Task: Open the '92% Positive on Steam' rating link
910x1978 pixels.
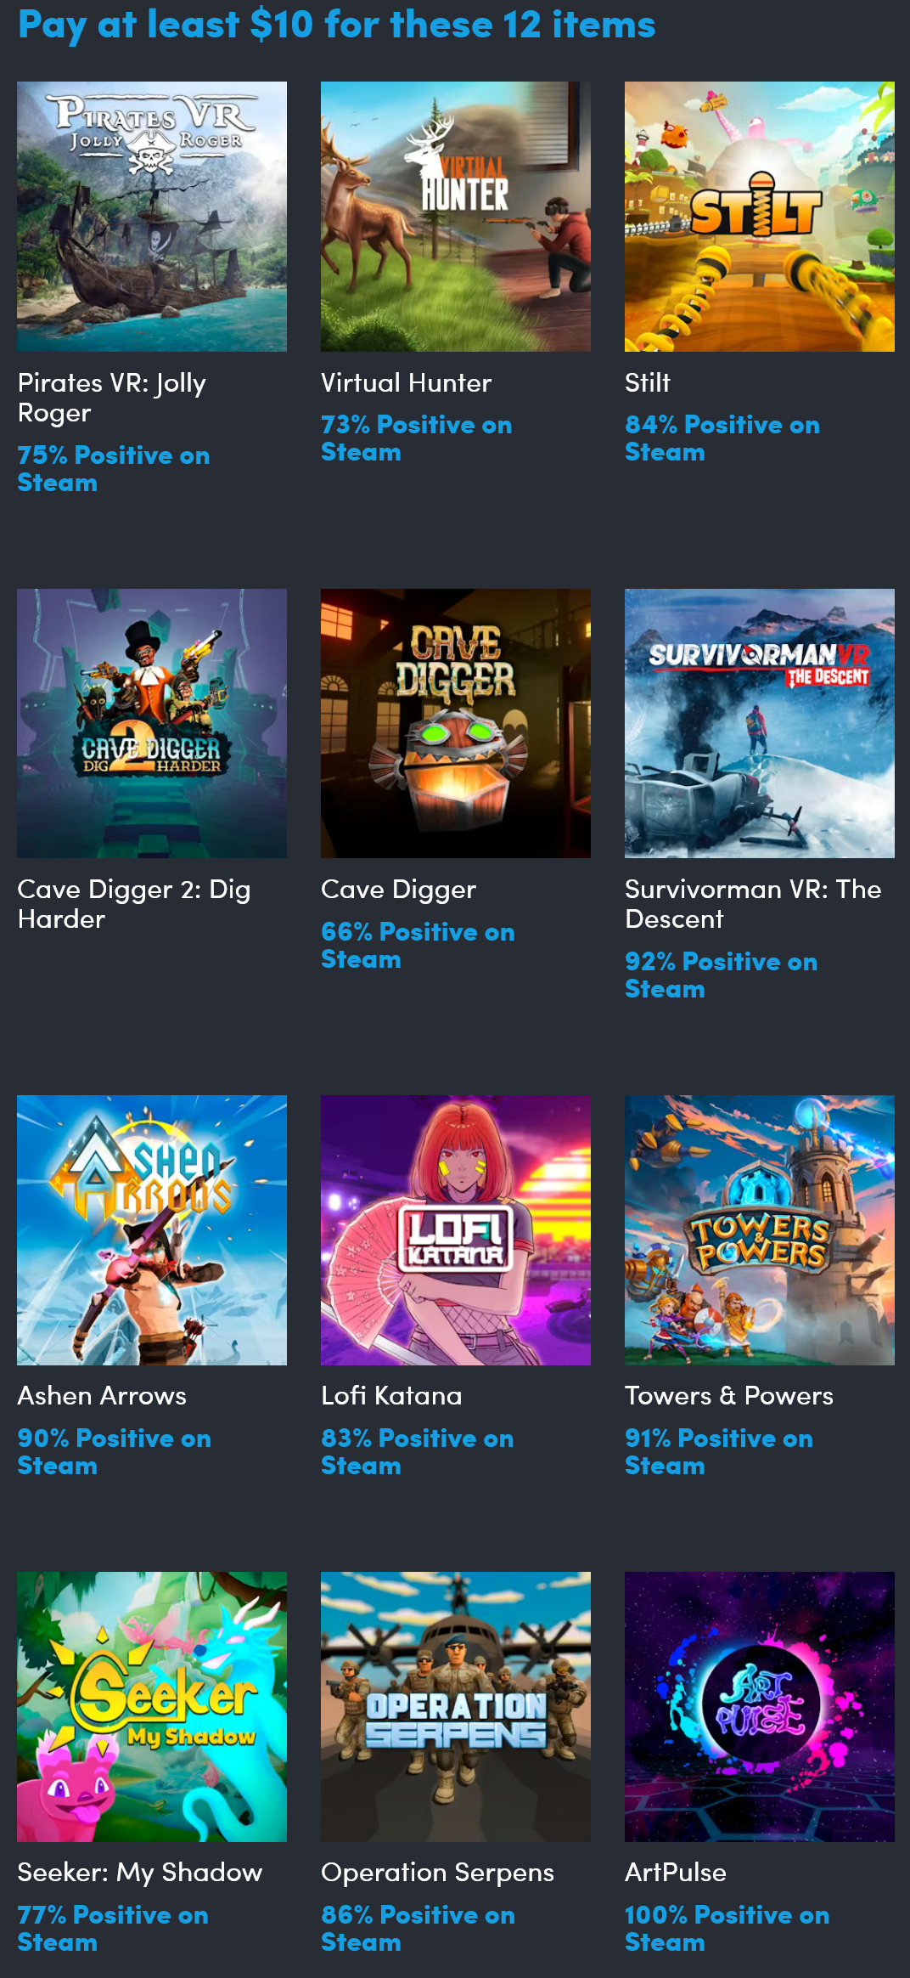Action: 722,975
